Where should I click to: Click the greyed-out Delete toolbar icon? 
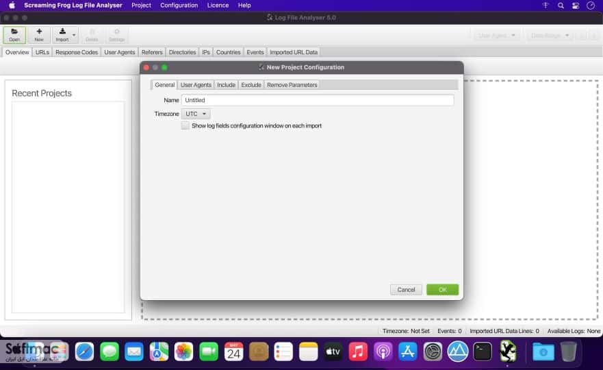(92, 35)
